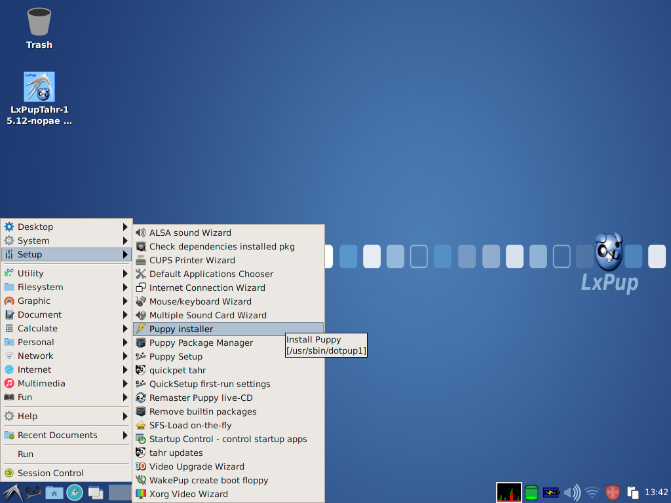This screenshot has width=671, height=503.
Task: Click the battery status tray icon
Action: pyautogui.click(x=551, y=493)
